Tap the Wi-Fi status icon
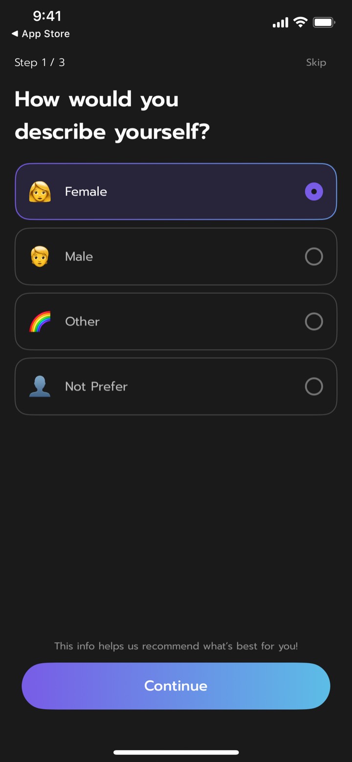352x762 pixels. click(300, 22)
